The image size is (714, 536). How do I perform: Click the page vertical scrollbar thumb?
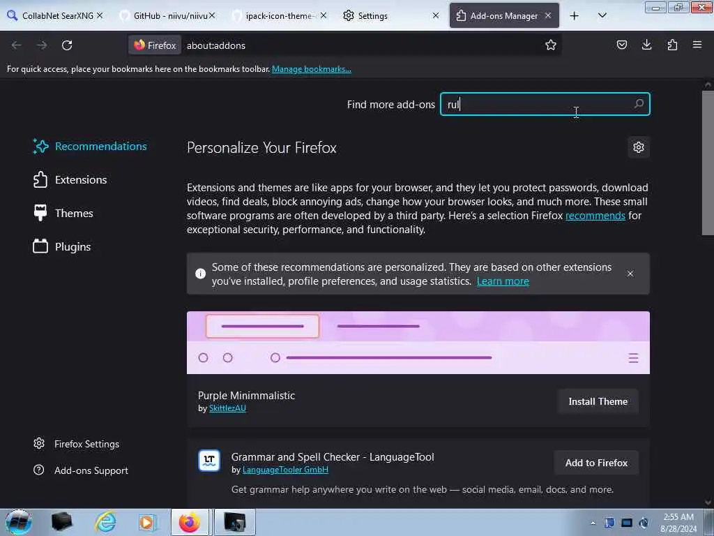click(x=707, y=163)
